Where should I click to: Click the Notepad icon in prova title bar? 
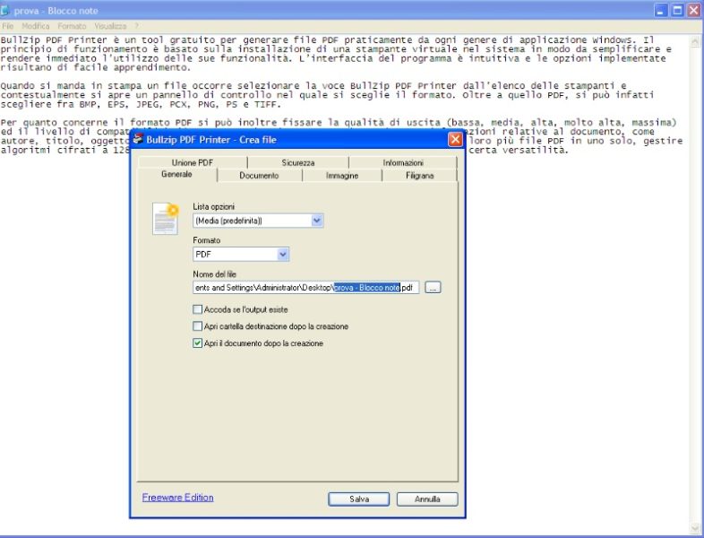(x=7, y=10)
